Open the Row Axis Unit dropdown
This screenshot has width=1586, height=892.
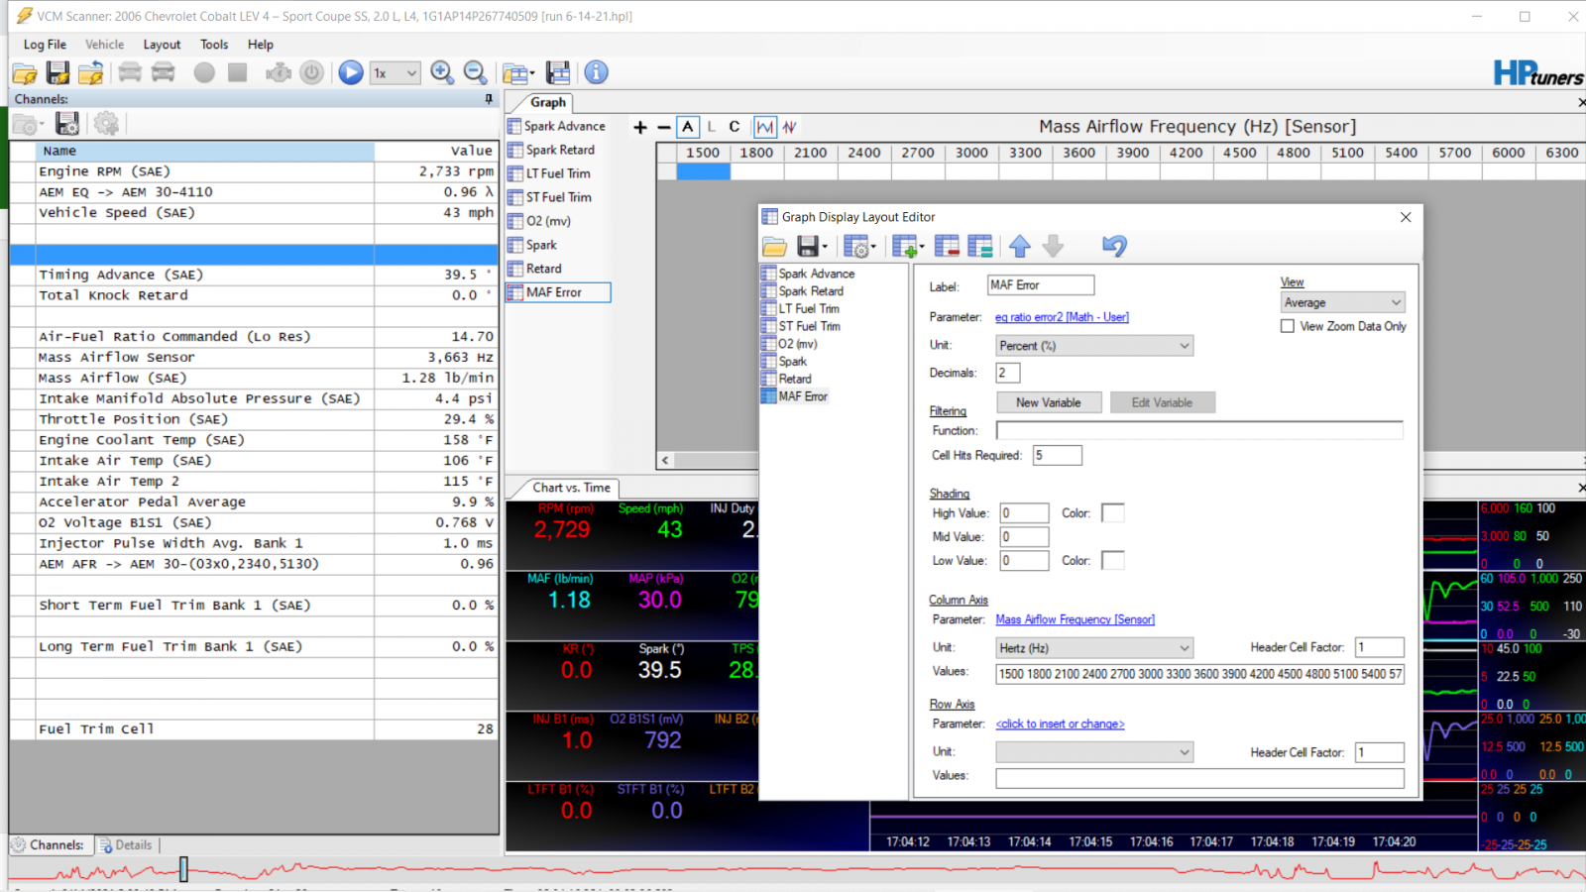point(1094,752)
